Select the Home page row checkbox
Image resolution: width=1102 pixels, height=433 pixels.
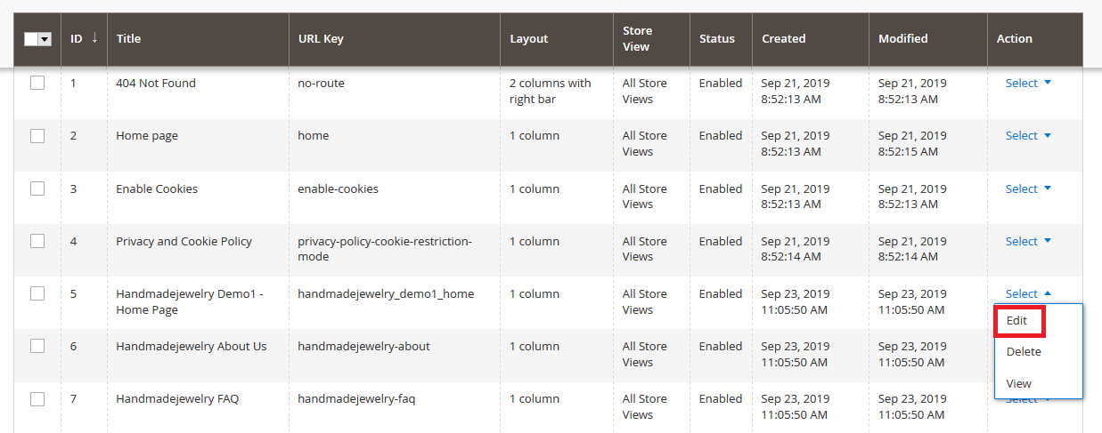(37, 136)
